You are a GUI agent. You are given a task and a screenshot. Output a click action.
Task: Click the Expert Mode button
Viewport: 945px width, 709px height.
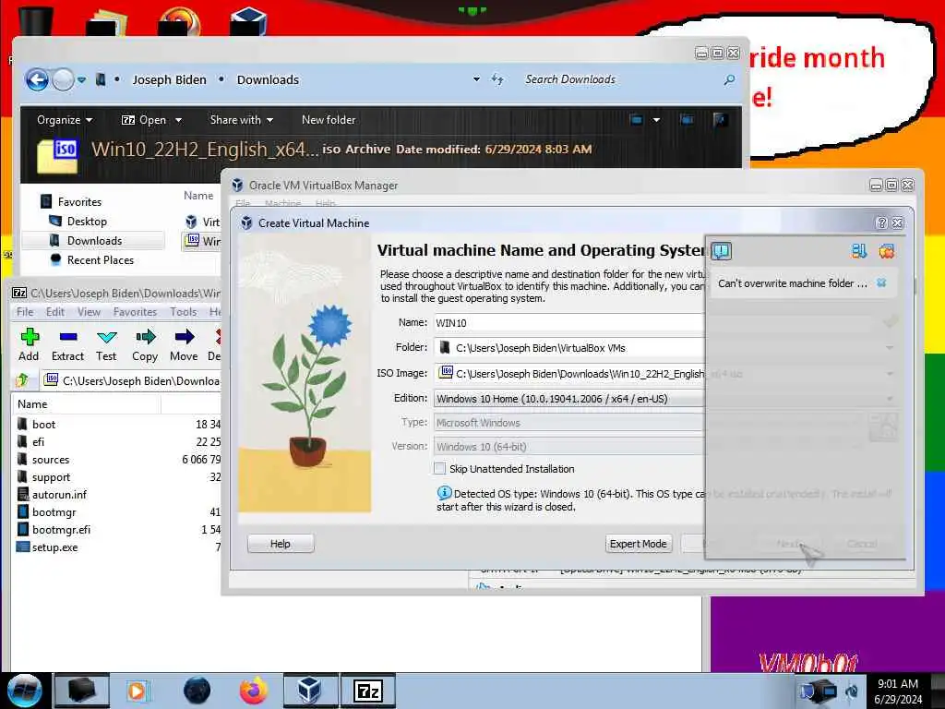tap(638, 544)
